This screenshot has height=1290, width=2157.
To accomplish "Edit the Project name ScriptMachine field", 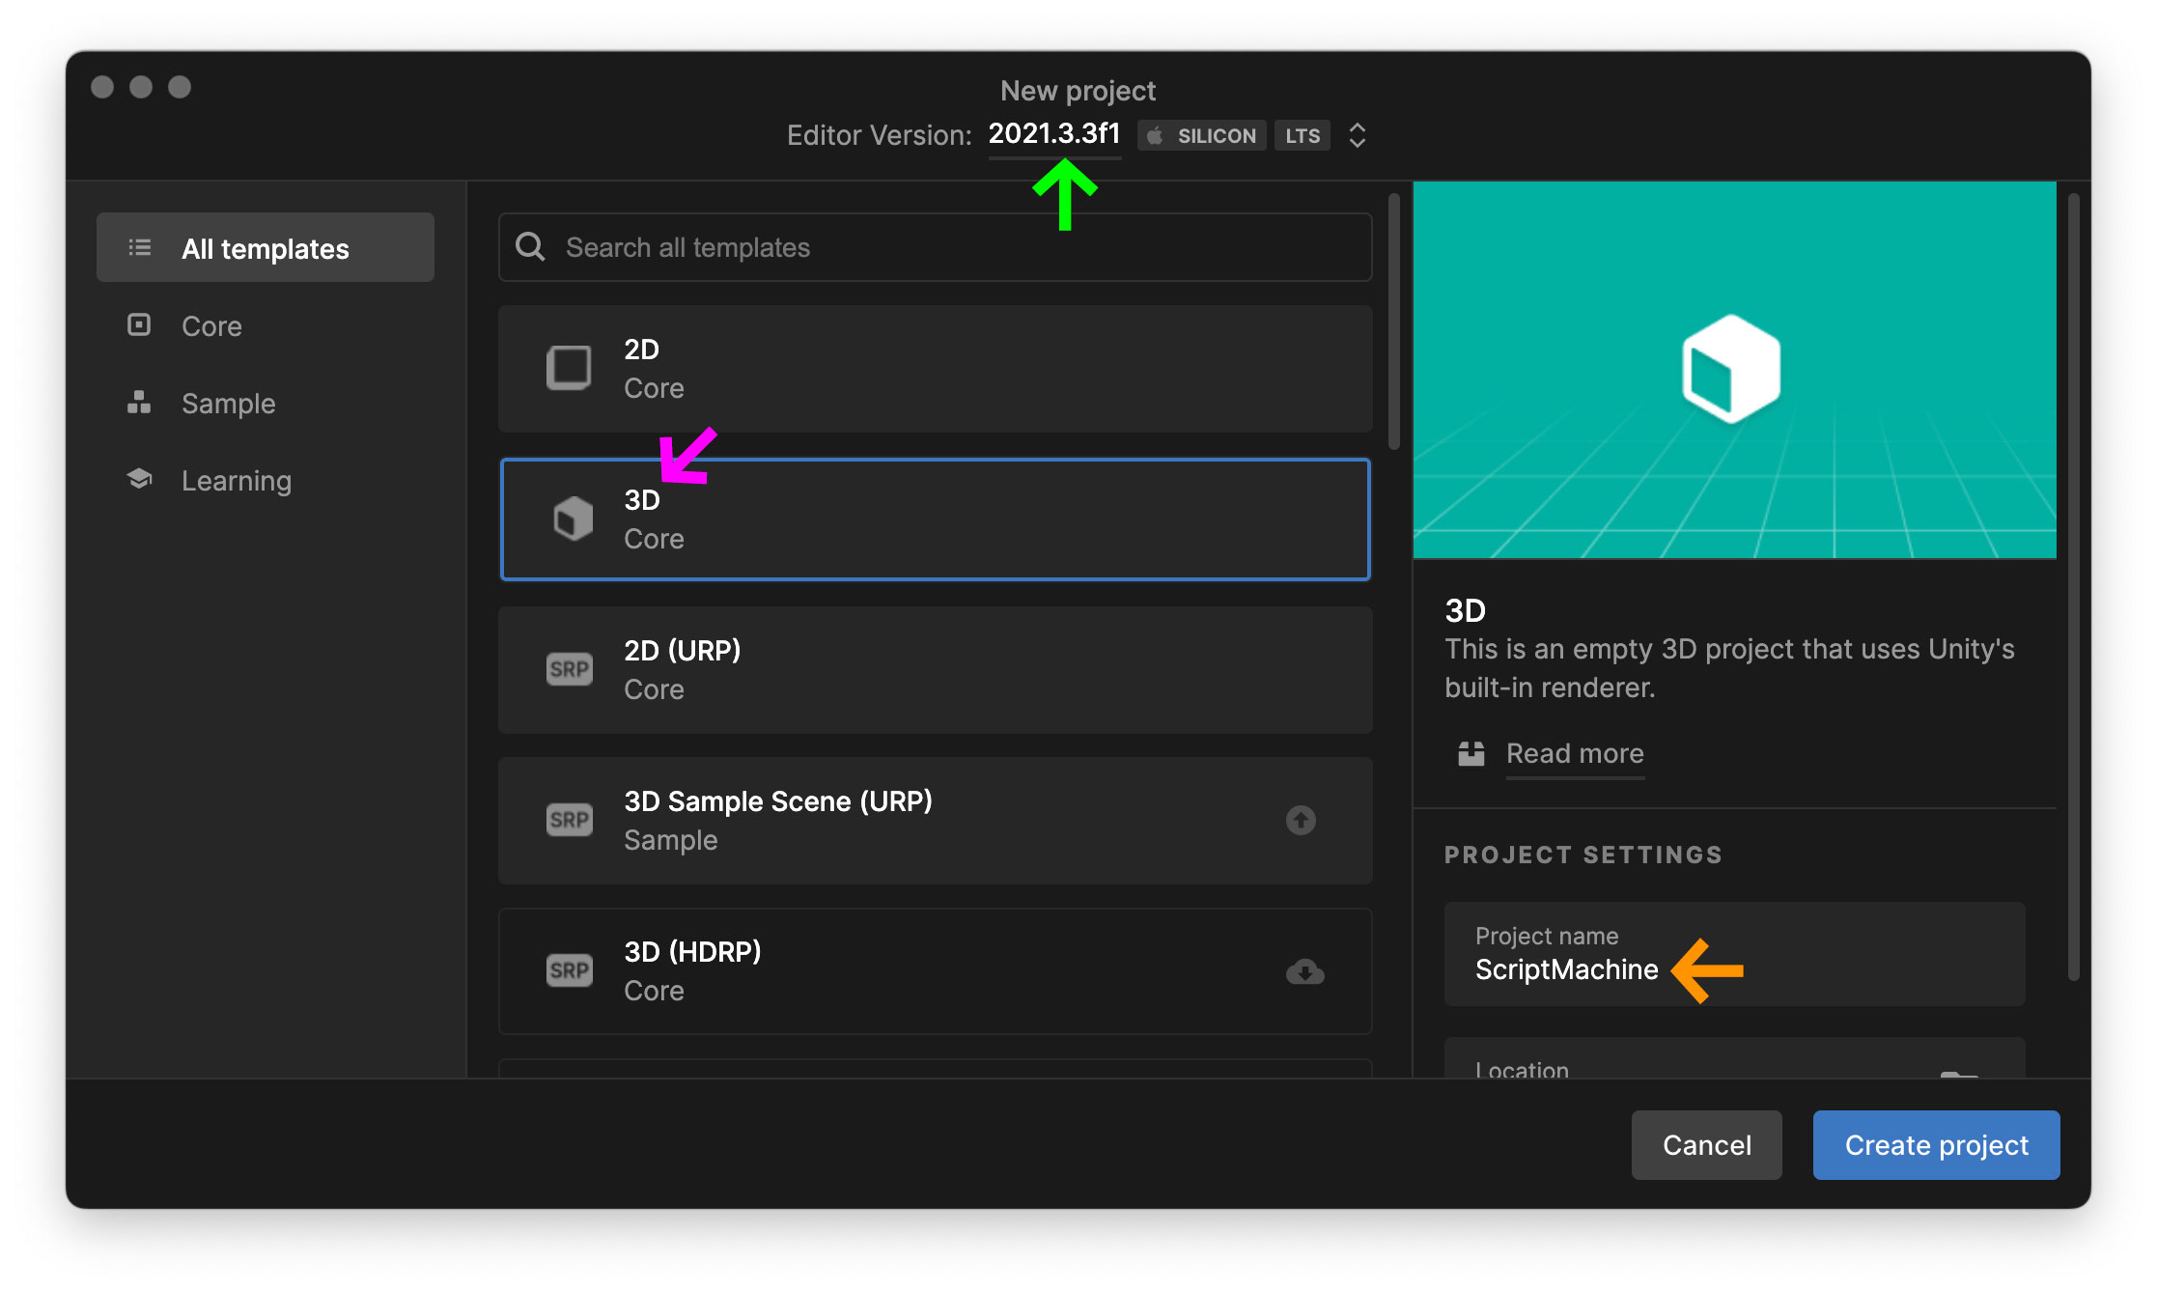I will 1566,969.
